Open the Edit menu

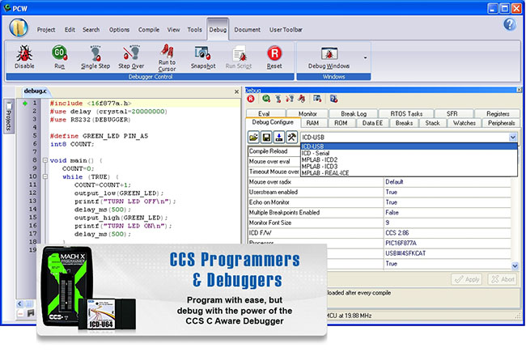click(70, 29)
